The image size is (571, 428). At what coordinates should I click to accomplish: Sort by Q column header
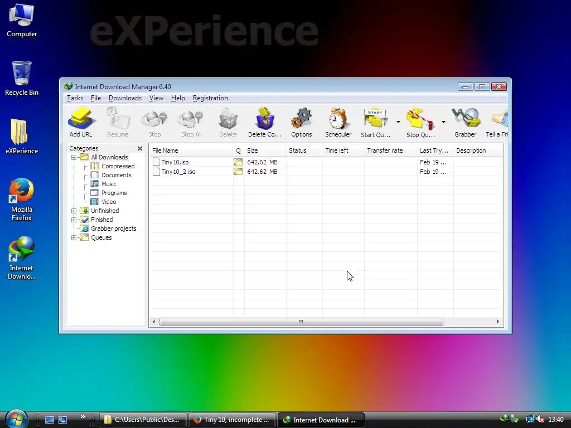point(239,150)
